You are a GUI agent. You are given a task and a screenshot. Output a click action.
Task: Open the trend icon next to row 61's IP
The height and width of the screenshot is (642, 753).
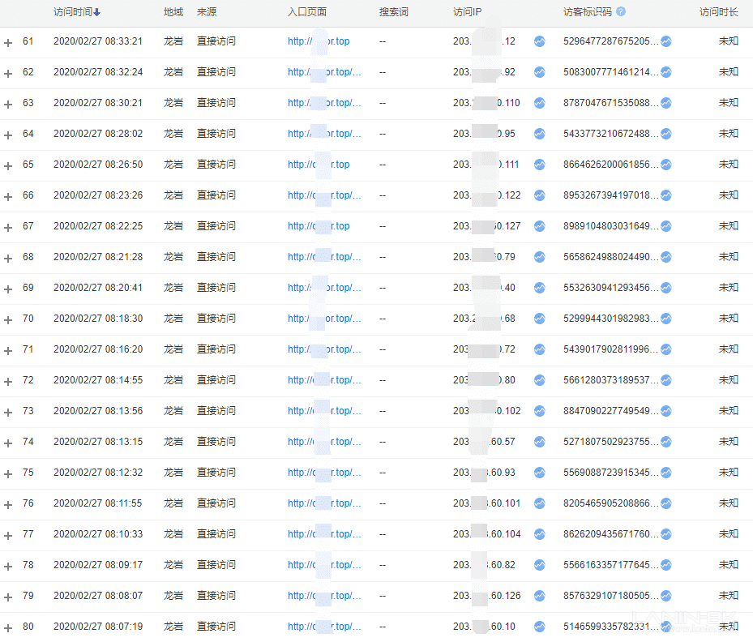[x=539, y=41]
